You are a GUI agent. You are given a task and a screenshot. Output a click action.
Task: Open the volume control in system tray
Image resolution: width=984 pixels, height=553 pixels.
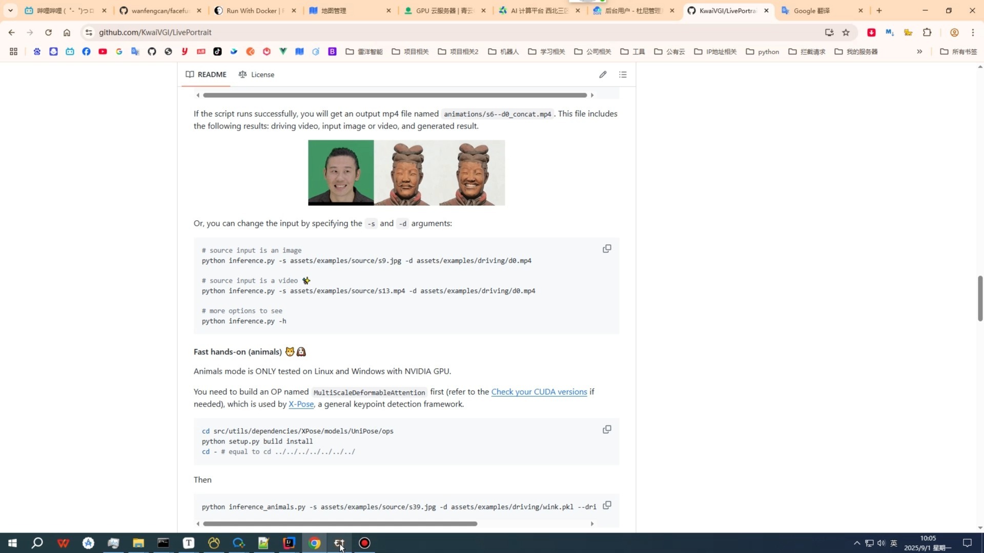(x=881, y=543)
